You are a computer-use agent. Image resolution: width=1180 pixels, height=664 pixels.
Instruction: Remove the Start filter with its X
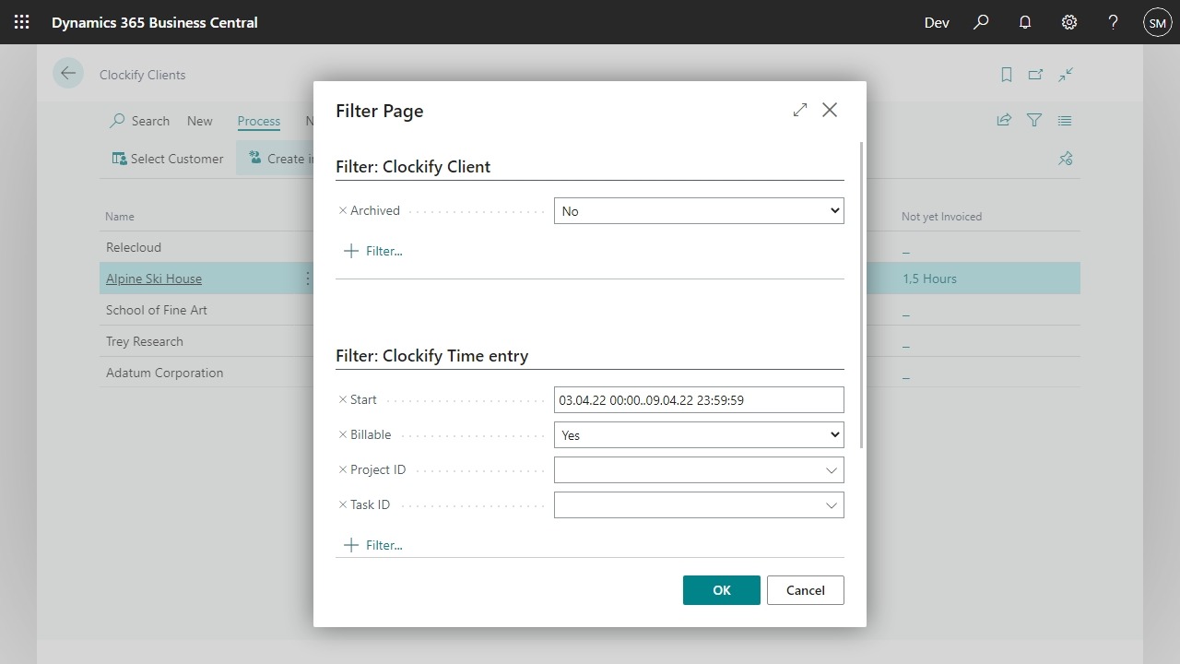(x=343, y=400)
